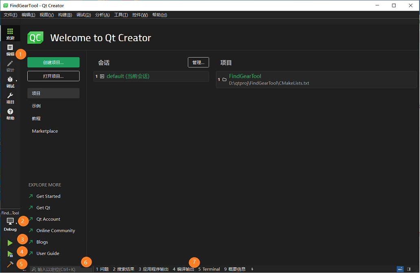Screen dimensions: 420x273
Task: Run the project with the green play icon
Action: pos(10,242)
